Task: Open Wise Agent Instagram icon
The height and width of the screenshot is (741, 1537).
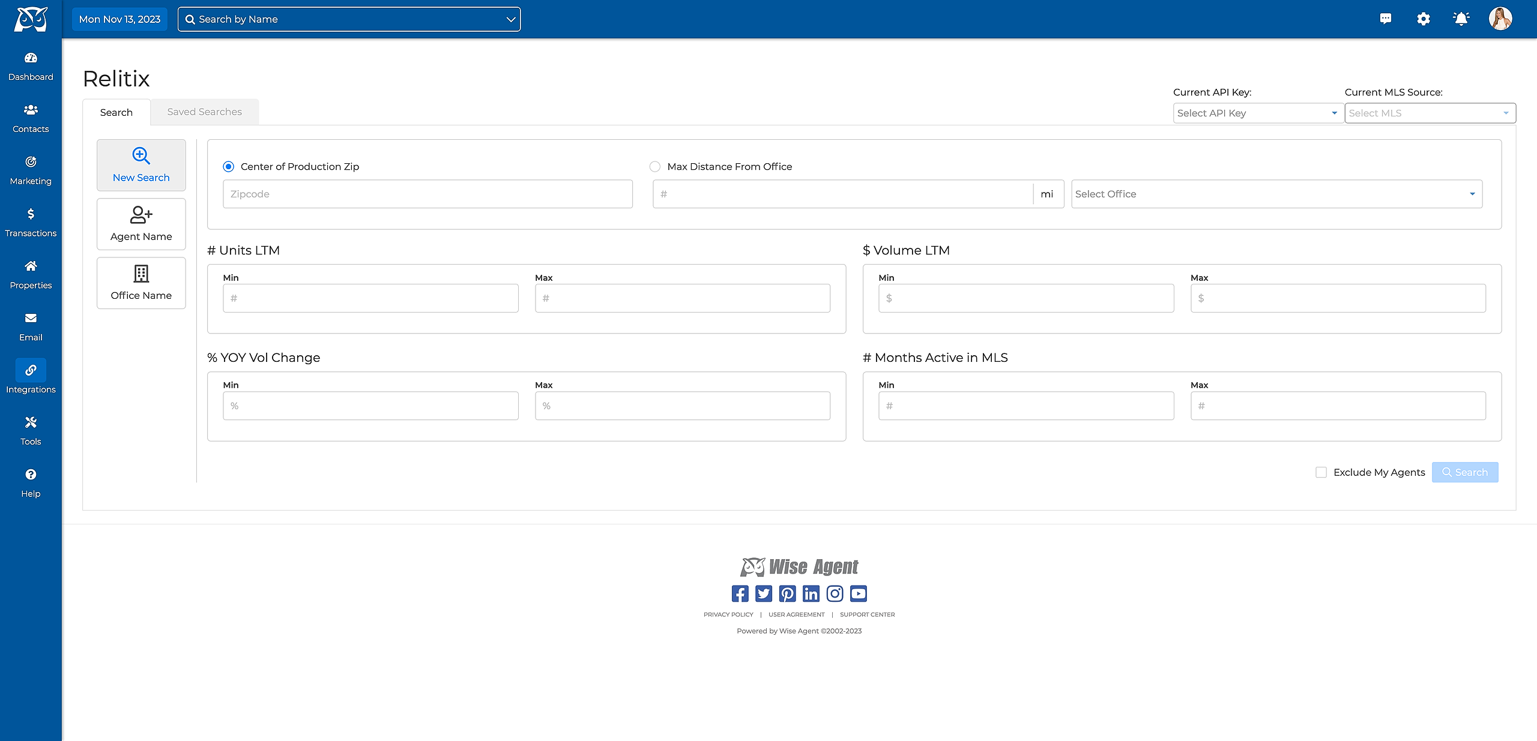Action: pyautogui.click(x=835, y=593)
